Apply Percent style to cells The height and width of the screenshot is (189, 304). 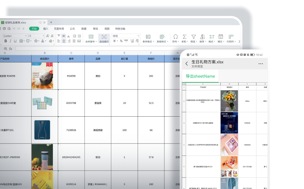pyautogui.click(x=121, y=41)
